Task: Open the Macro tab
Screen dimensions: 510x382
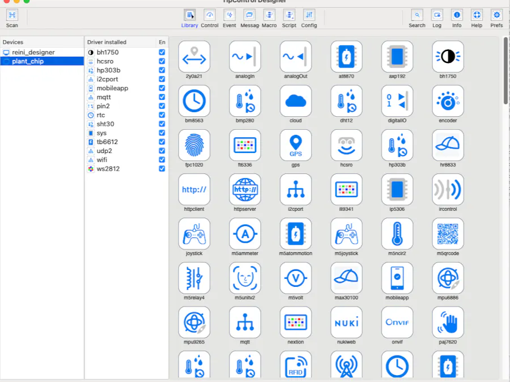Action: [x=269, y=15]
